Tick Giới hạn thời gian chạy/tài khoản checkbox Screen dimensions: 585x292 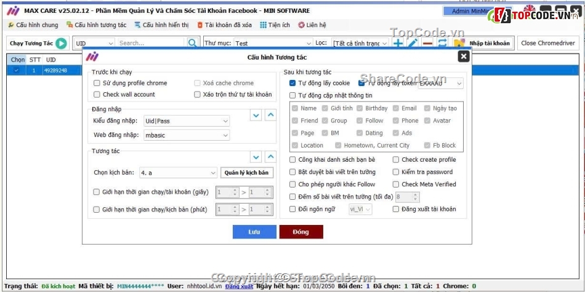coord(96,192)
